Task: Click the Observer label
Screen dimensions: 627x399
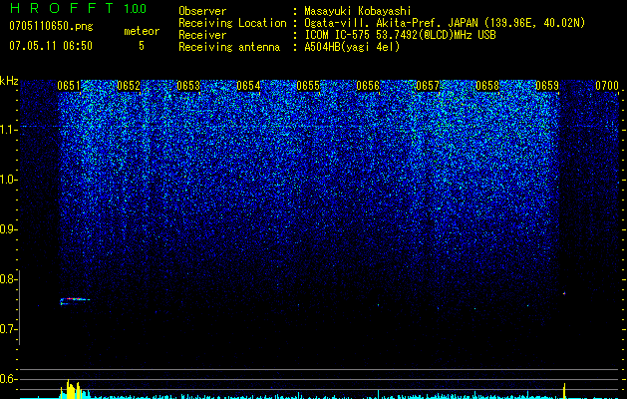Action: pos(202,11)
